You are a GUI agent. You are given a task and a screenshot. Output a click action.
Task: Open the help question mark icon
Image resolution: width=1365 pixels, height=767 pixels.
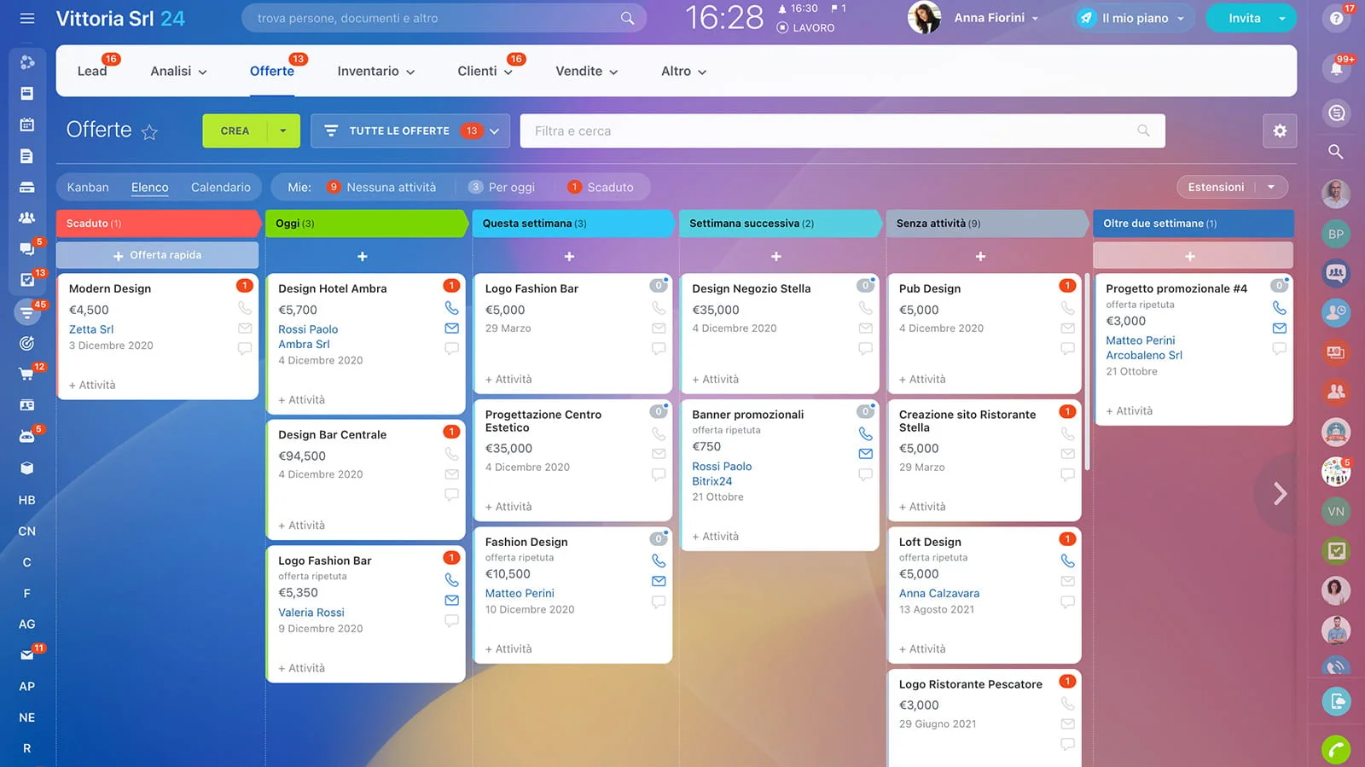(x=1336, y=18)
